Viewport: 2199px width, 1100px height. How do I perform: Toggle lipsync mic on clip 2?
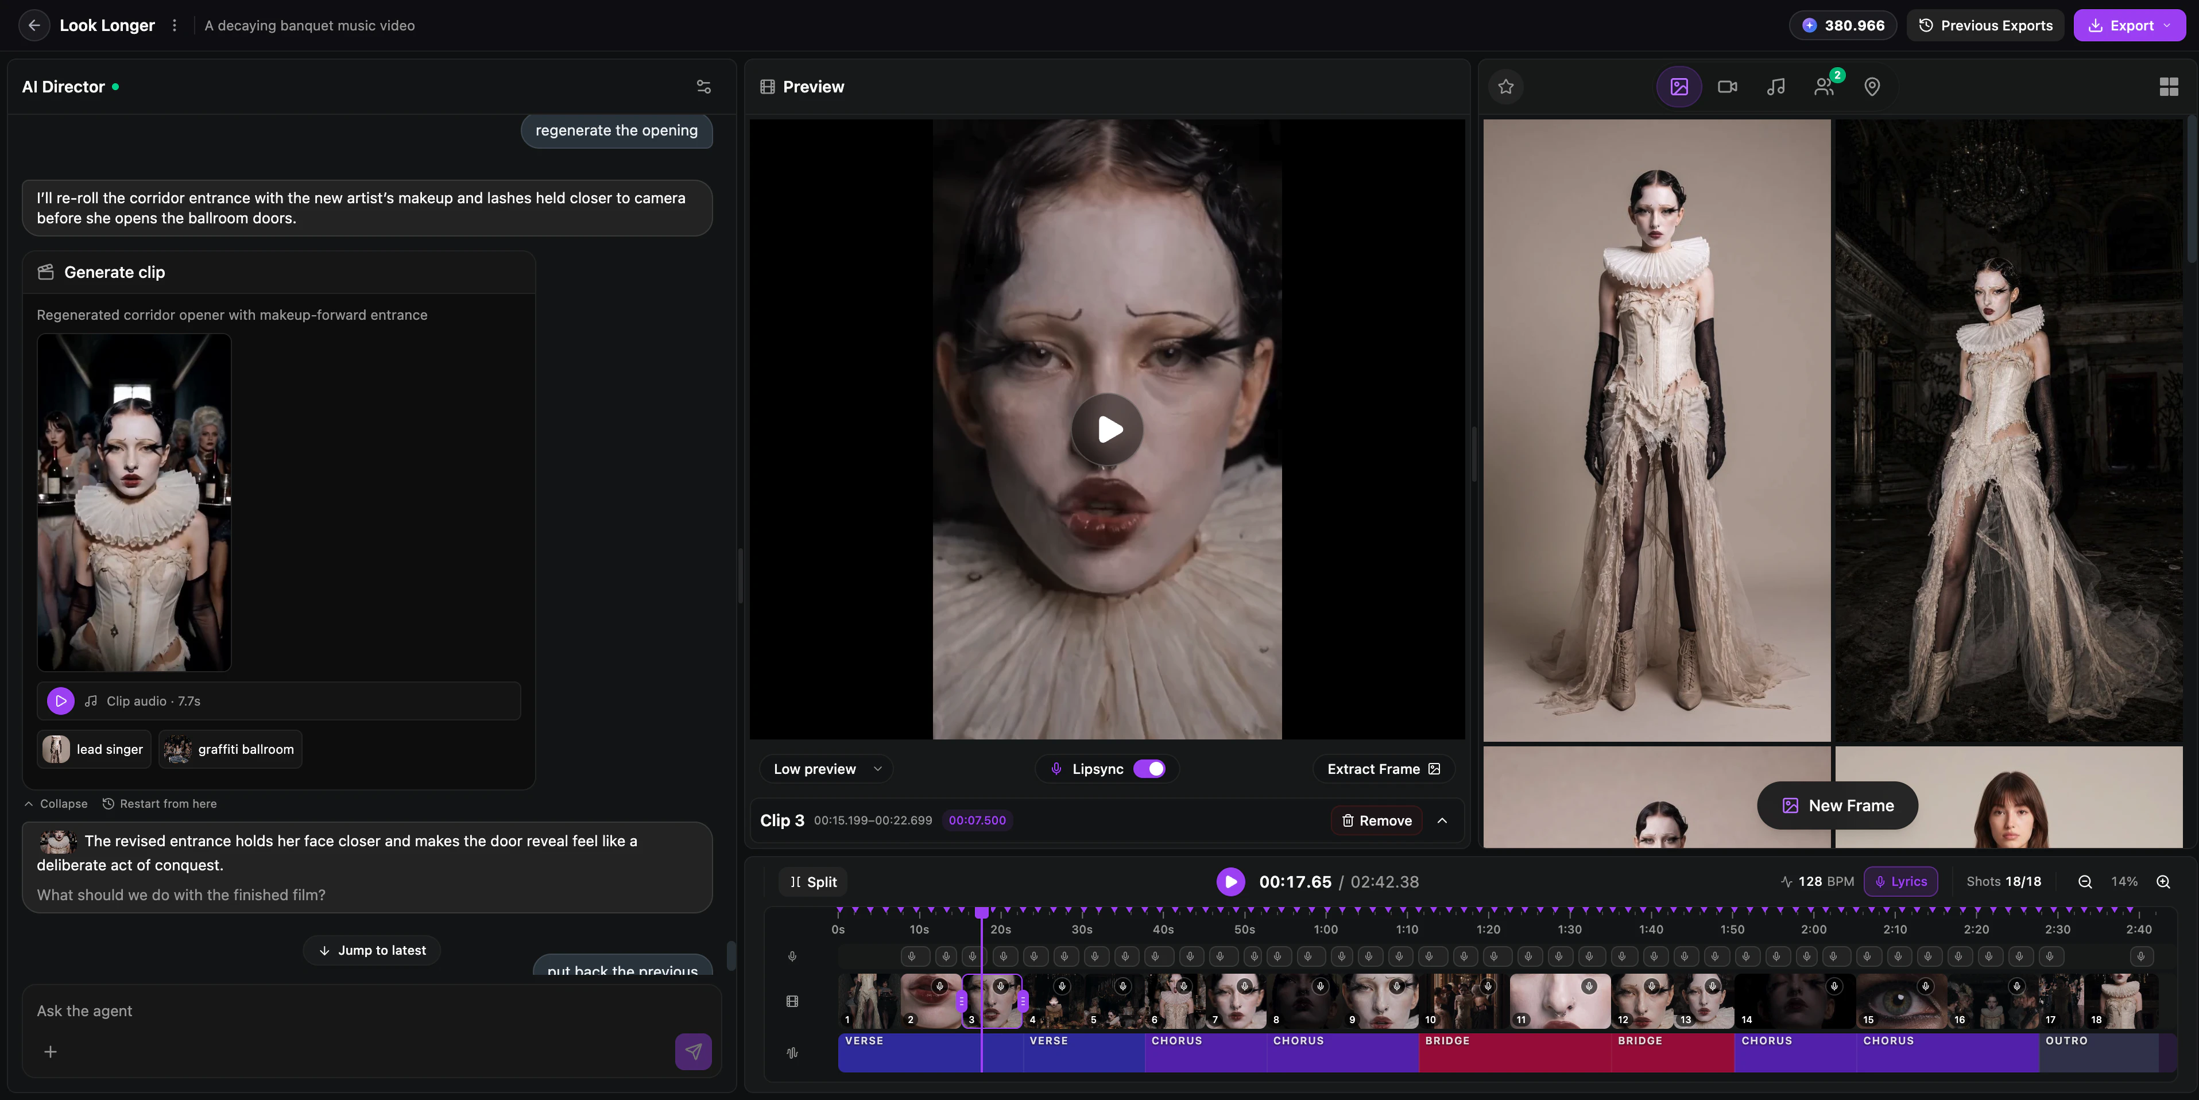pyautogui.click(x=939, y=986)
